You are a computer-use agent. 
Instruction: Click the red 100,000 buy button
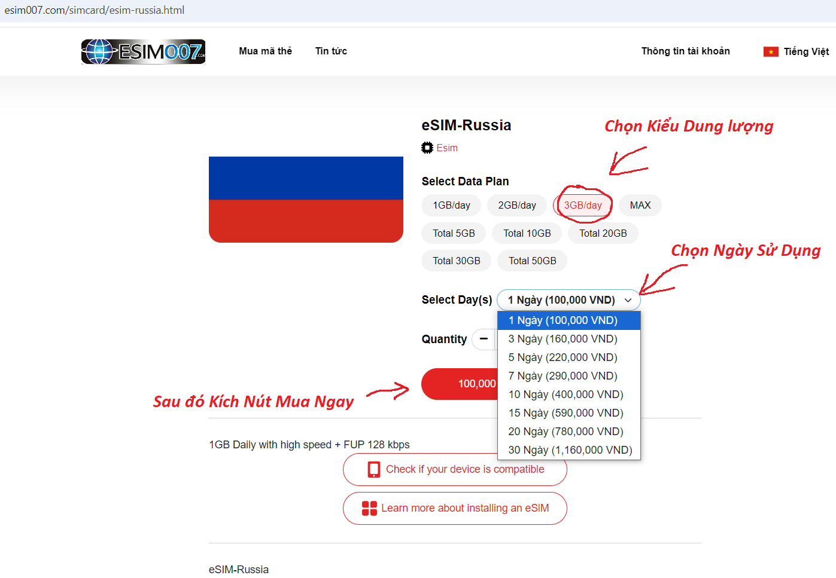(460, 384)
